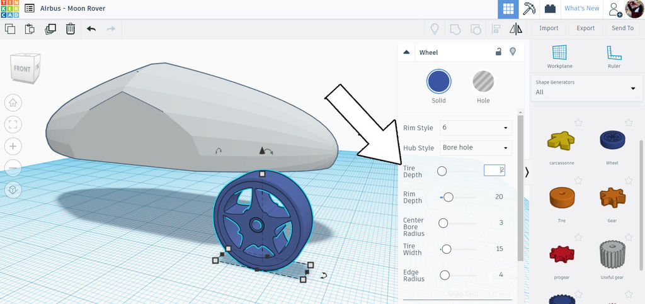645x304 pixels.
Task: Click the Rim Depth value 20
Action: point(499,197)
